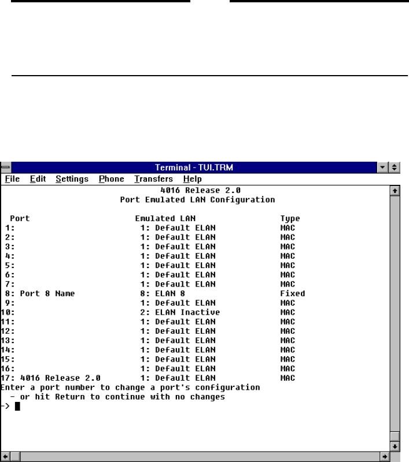The width and height of the screenshot is (409, 462).
Task: Open the File menu
Action: coord(12,179)
